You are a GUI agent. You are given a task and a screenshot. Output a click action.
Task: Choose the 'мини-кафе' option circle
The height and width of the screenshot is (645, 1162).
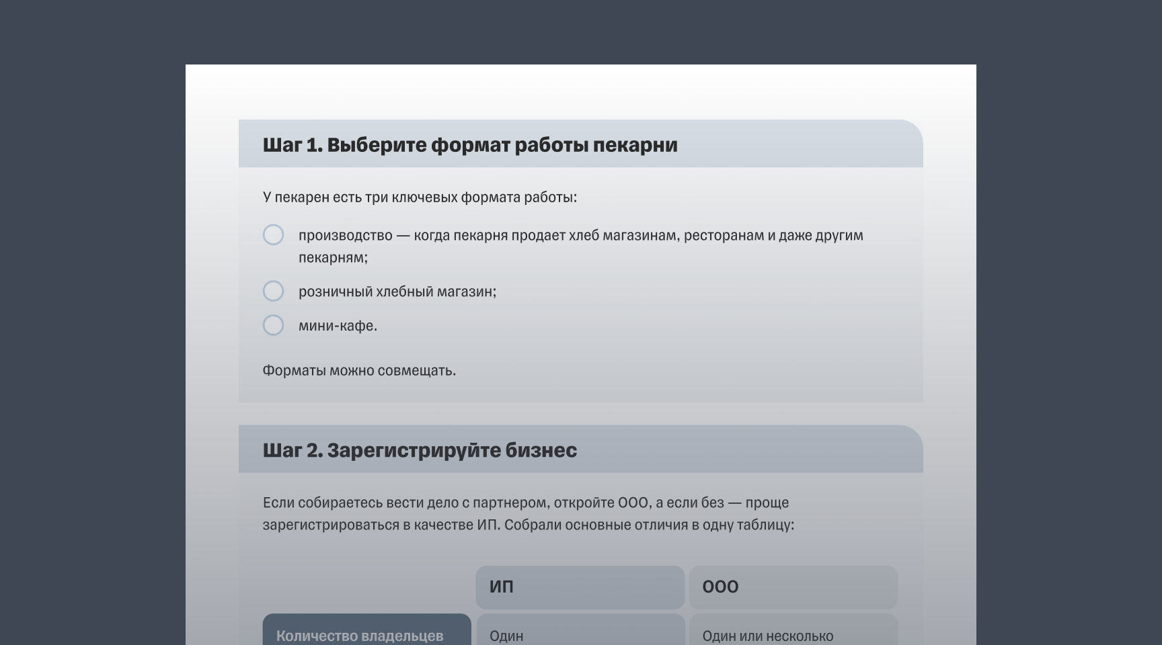[273, 325]
